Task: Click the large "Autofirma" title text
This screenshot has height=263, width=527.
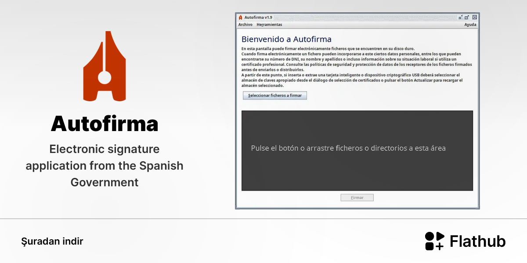Action: tap(105, 124)
